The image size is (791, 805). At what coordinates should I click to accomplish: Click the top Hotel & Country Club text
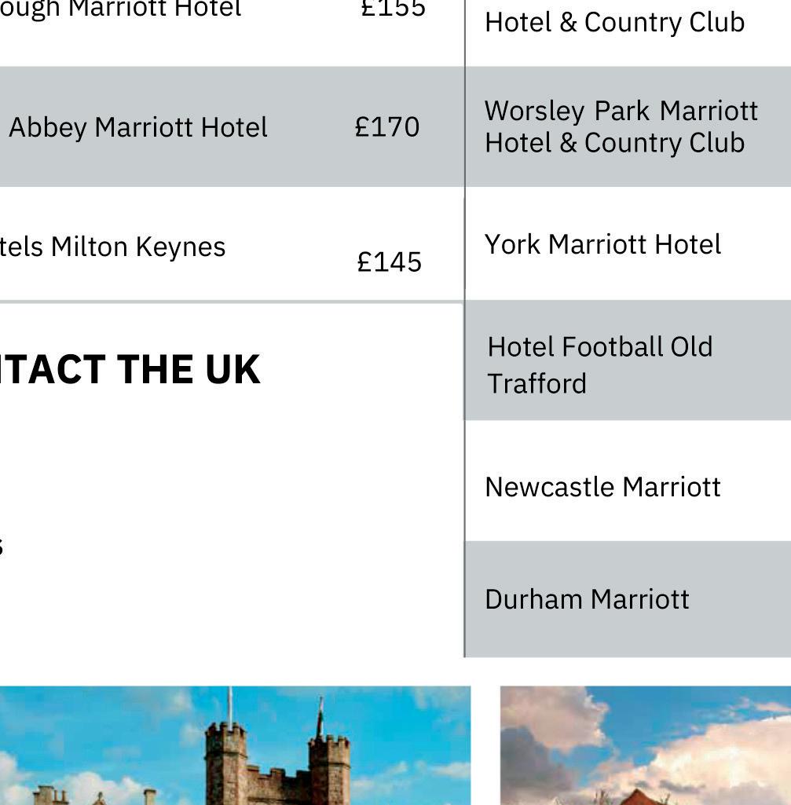pos(614,22)
